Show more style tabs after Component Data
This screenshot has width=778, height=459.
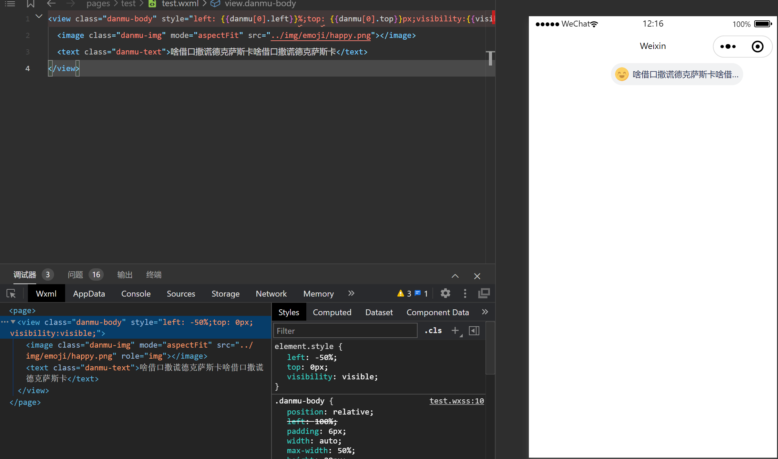[485, 312]
